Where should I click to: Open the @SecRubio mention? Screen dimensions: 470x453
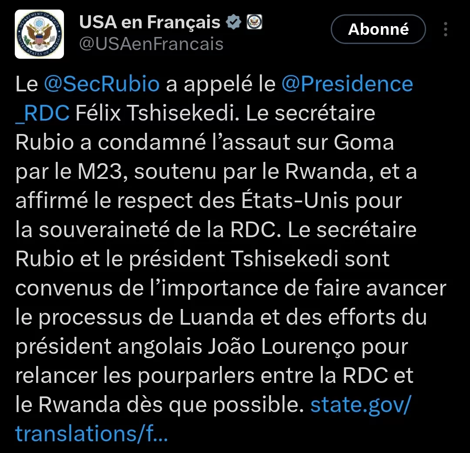pos(102,84)
